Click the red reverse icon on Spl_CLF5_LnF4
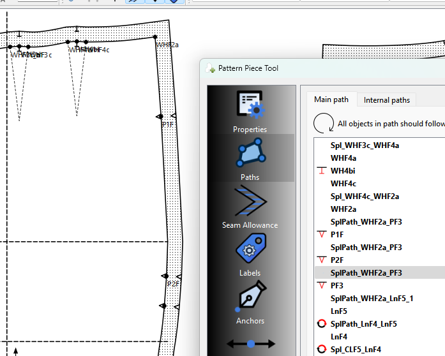The height and width of the screenshot is (356, 445). pos(322,350)
